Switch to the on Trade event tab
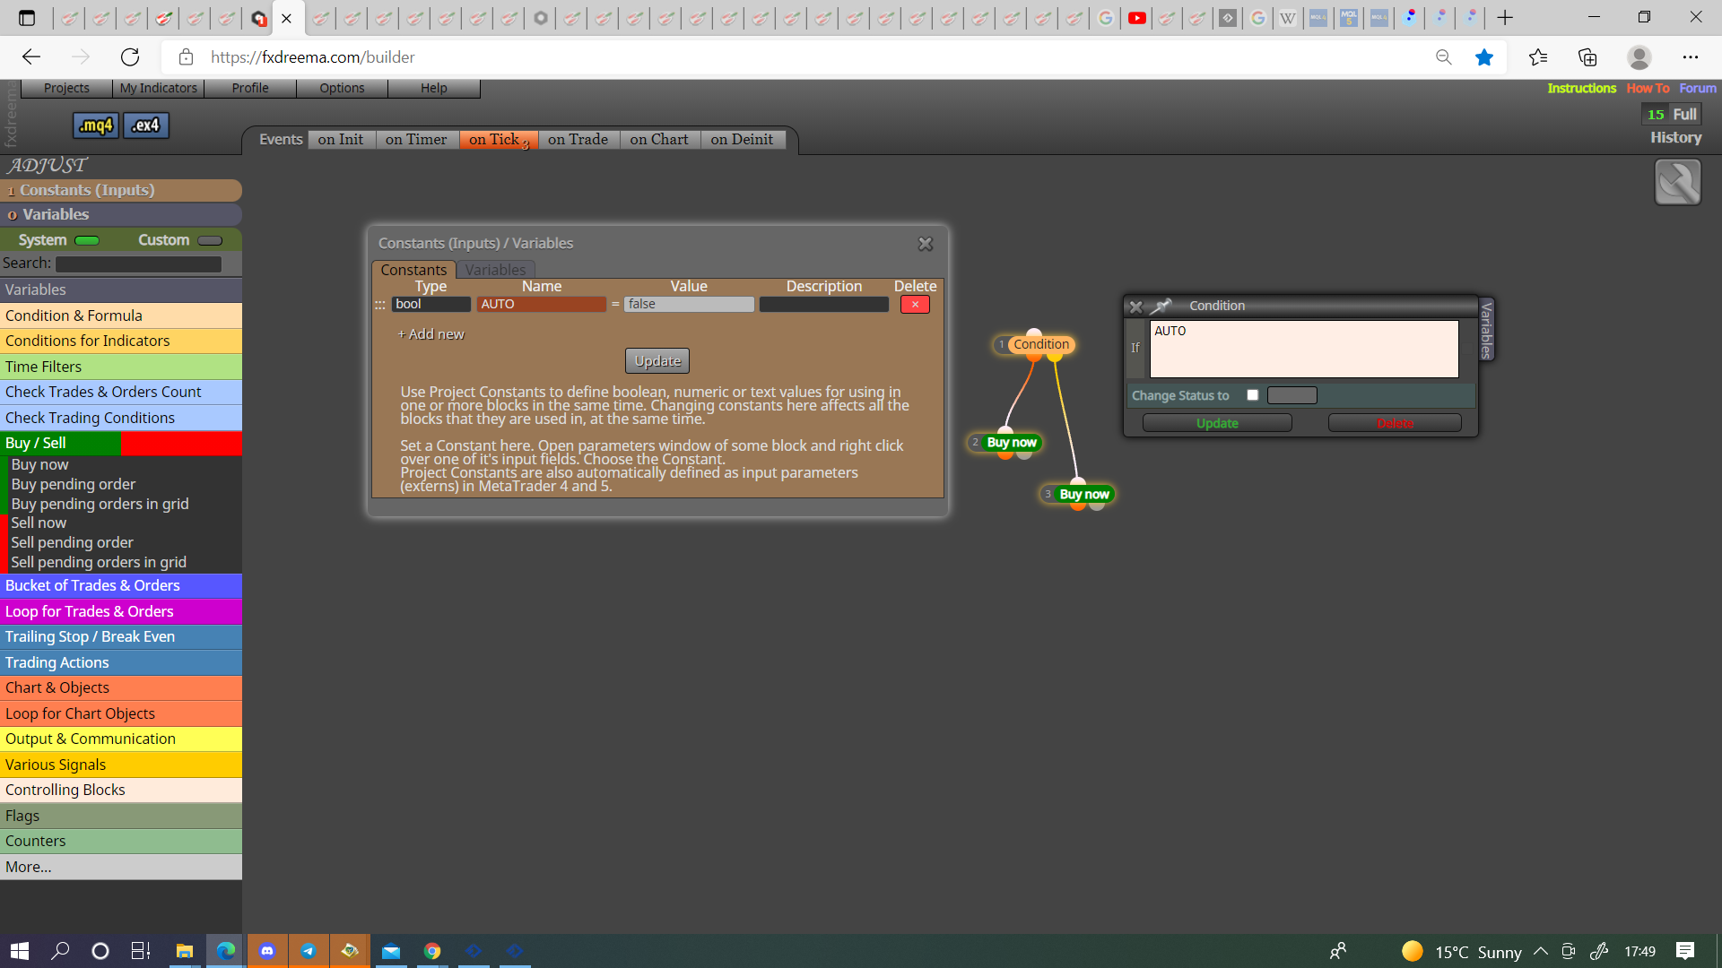Image resolution: width=1722 pixels, height=968 pixels. 578,140
